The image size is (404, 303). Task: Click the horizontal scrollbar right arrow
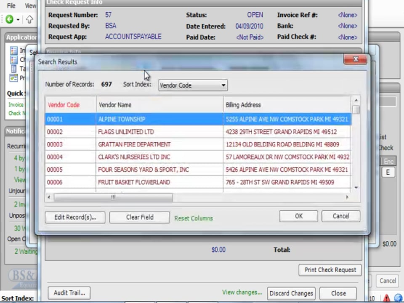click(x=347, y=197)
